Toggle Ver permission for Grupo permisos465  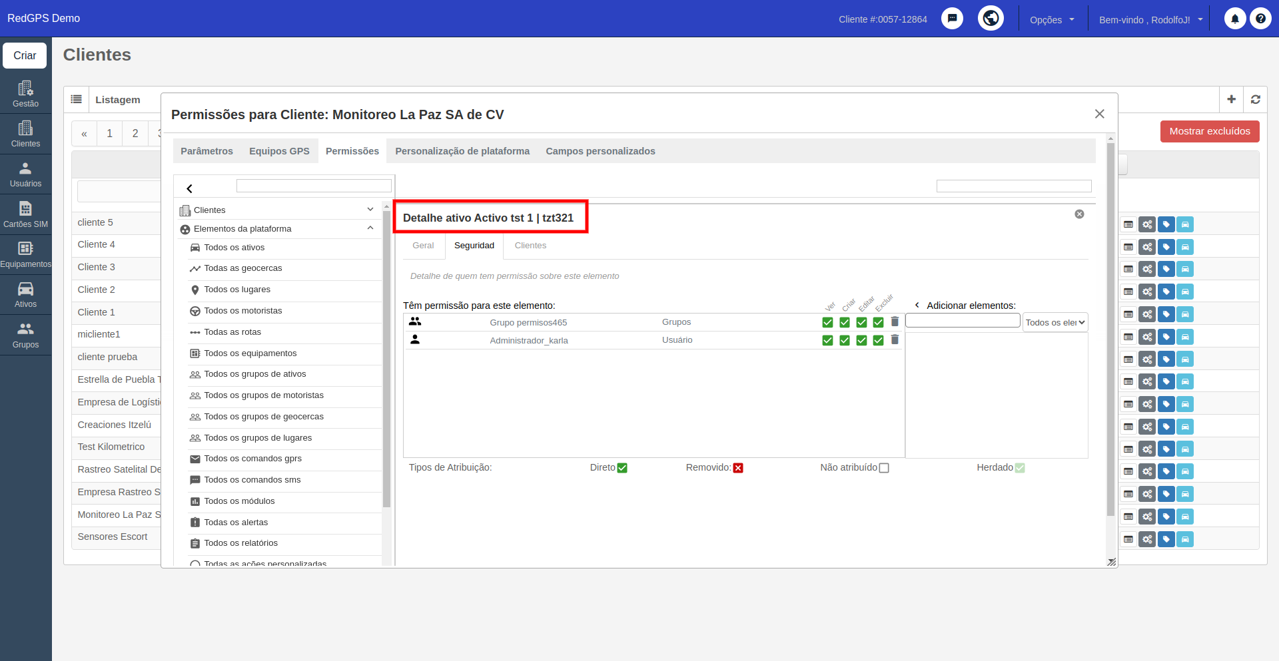pyautogui.click(x=827, y=322)
